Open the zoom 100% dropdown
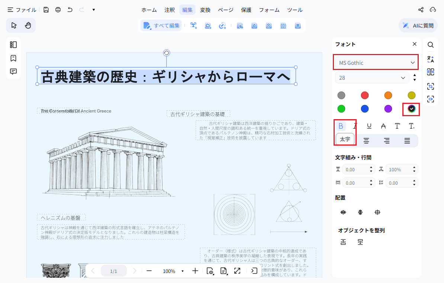 click(x=182, y=271)
